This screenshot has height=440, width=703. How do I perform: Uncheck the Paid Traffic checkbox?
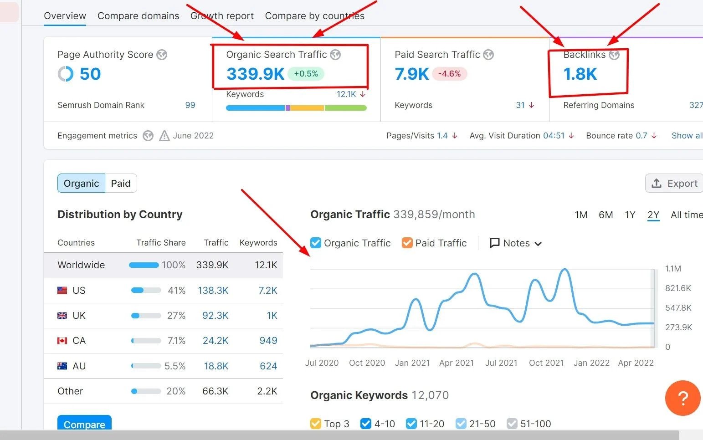point(407,243)
